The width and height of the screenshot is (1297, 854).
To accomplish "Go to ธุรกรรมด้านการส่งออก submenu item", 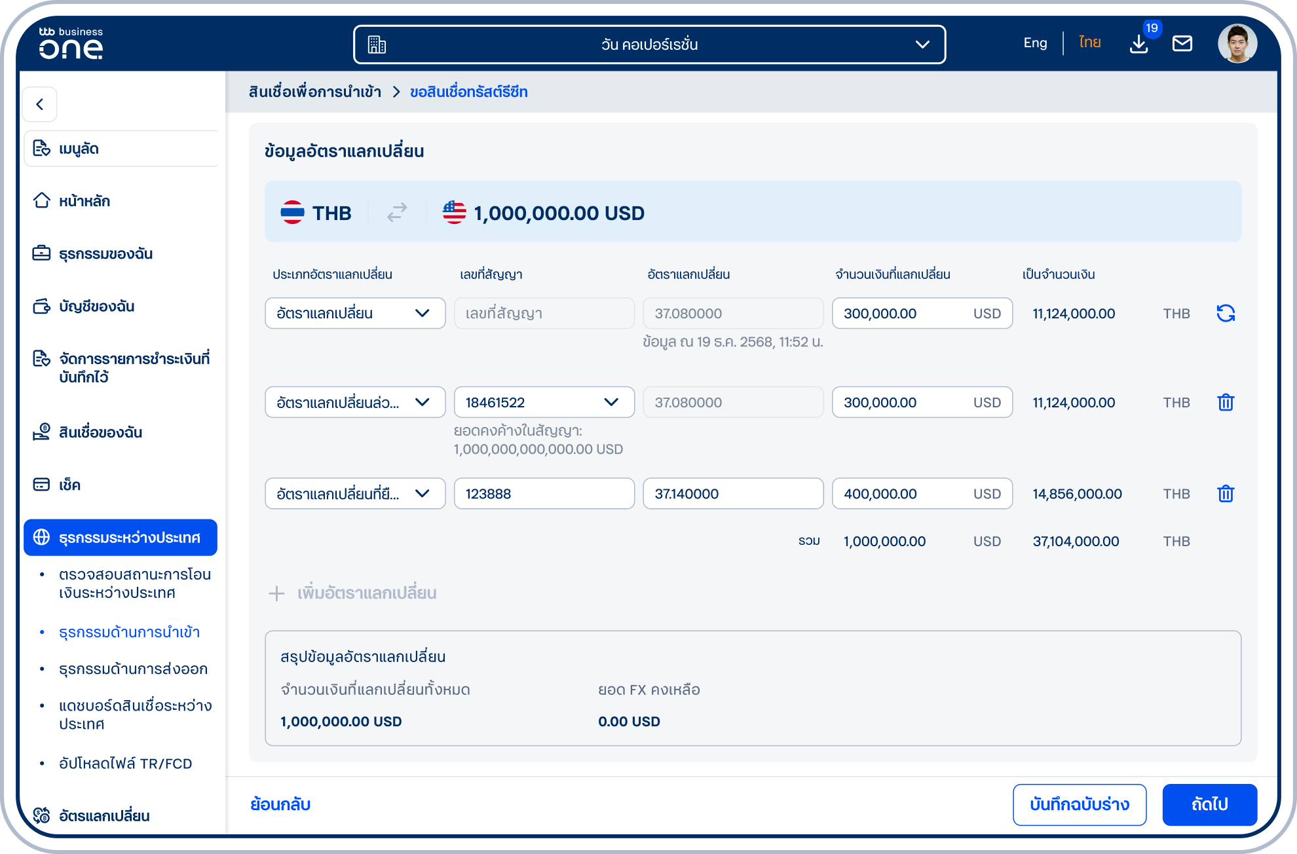I will tap(133, 669).
